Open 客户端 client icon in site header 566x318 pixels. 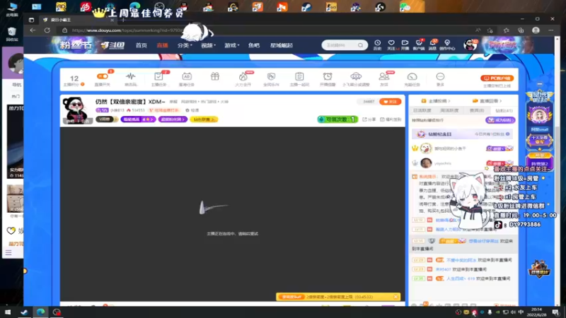(419, 45)
